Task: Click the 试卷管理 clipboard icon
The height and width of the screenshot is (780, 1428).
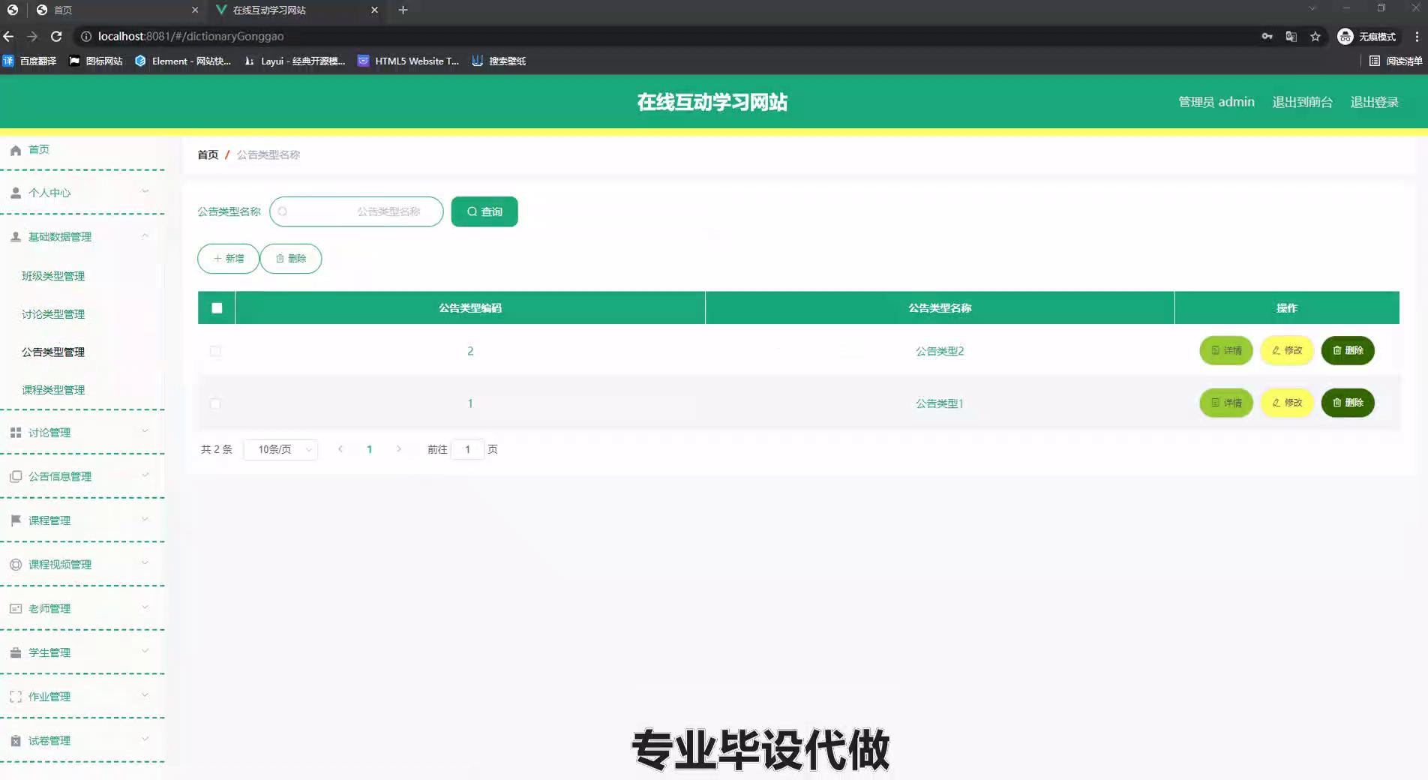Action: pyautogui.click(x=16, y=741)
